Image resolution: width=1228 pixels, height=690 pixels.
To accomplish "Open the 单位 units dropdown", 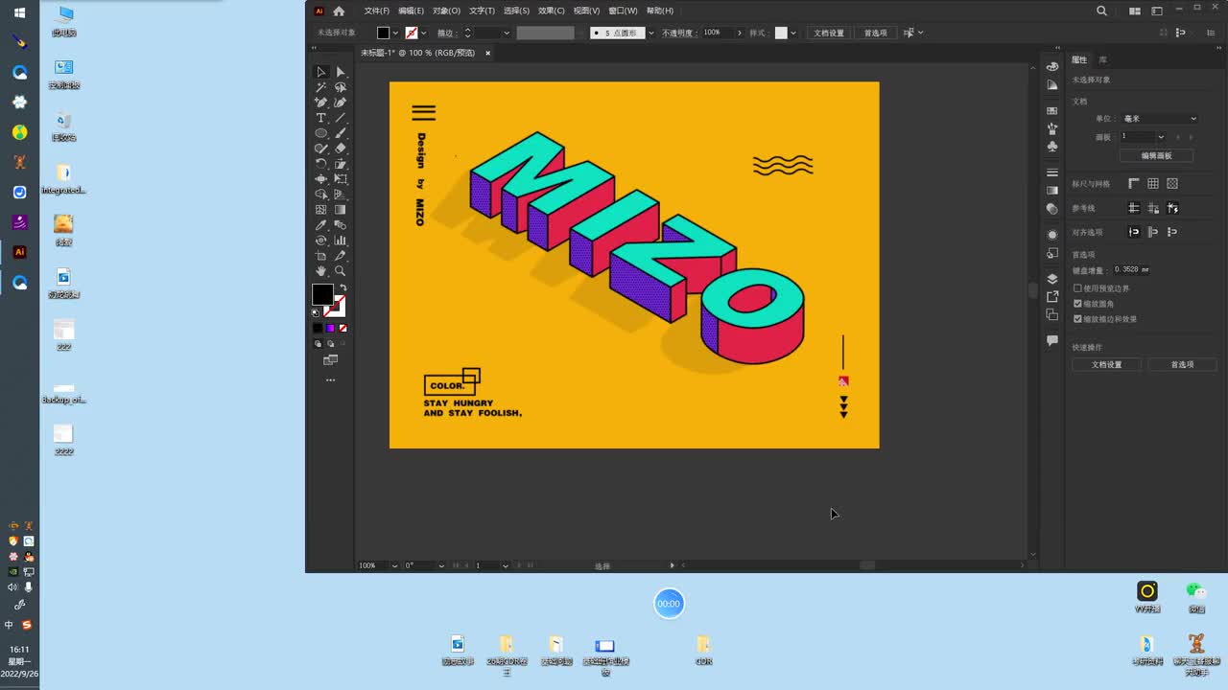I will click(1160, 119).
